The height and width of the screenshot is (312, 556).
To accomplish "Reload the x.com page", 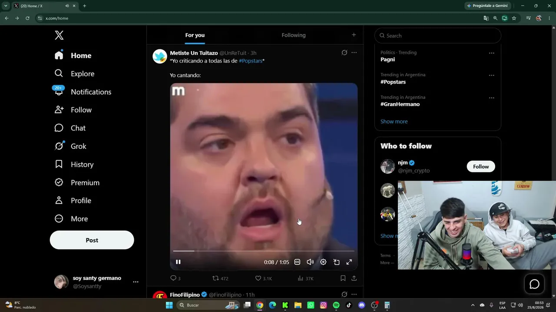I will pyautogui.click(x=27, y=18).
